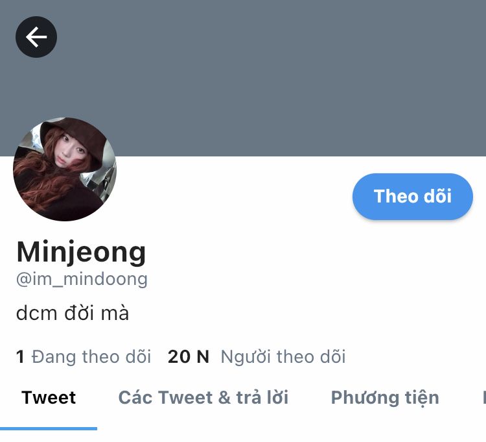Go back using the arrow icon

(36, 37)
